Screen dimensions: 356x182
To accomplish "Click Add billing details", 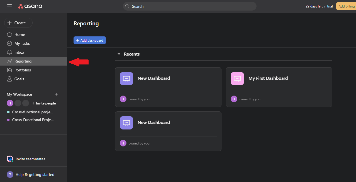I will click(x=347, y=6).
